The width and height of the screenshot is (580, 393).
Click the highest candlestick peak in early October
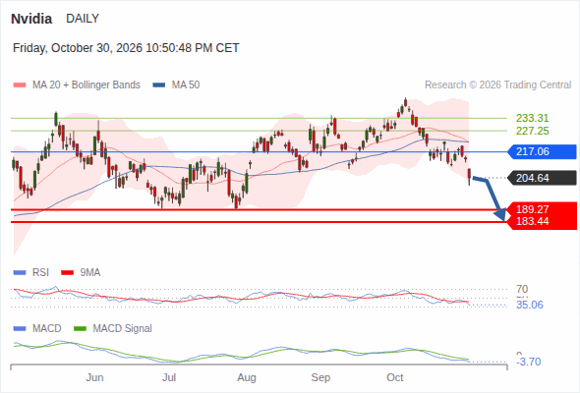tap(405, 102)
